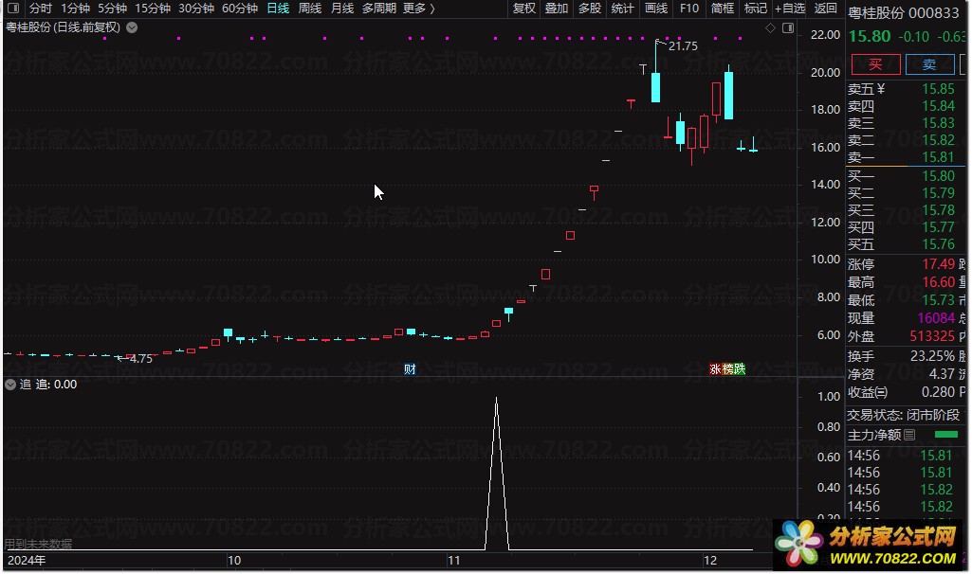Select the 日线 daily period
The width and height of the screenshot is (972, 574).
278,8
